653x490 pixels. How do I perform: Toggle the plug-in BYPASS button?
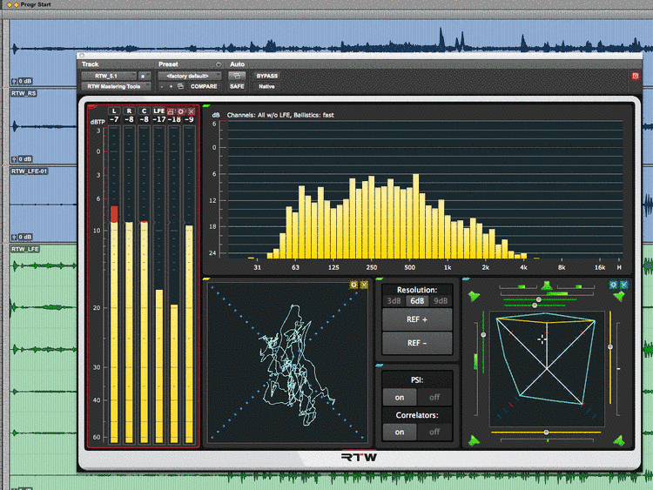(x=267, y=76)
